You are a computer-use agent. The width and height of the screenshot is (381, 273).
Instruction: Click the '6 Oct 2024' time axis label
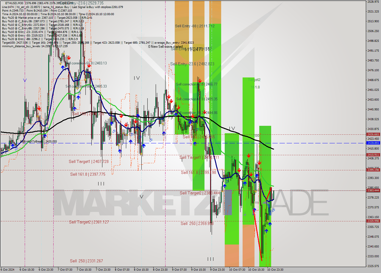(7, 270)
